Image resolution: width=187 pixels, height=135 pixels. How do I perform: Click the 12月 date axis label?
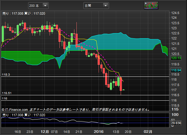click(45, 132)
